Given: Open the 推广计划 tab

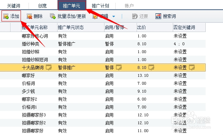Looking at the screenshot, I should coord(100,6).
